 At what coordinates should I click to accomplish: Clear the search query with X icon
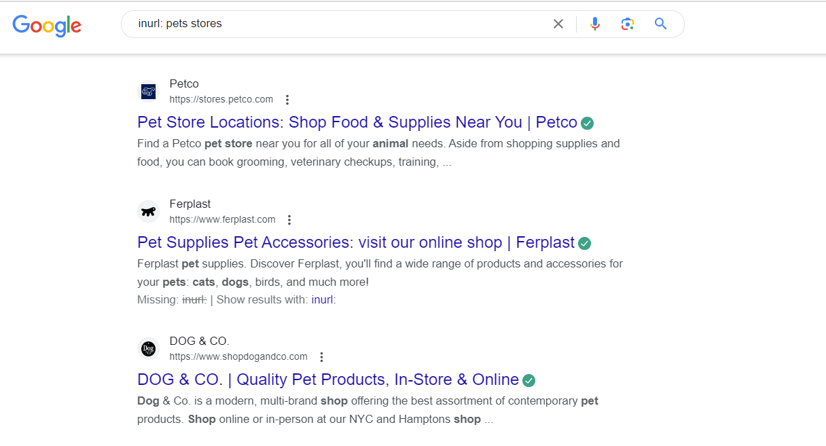click(558, 24)
